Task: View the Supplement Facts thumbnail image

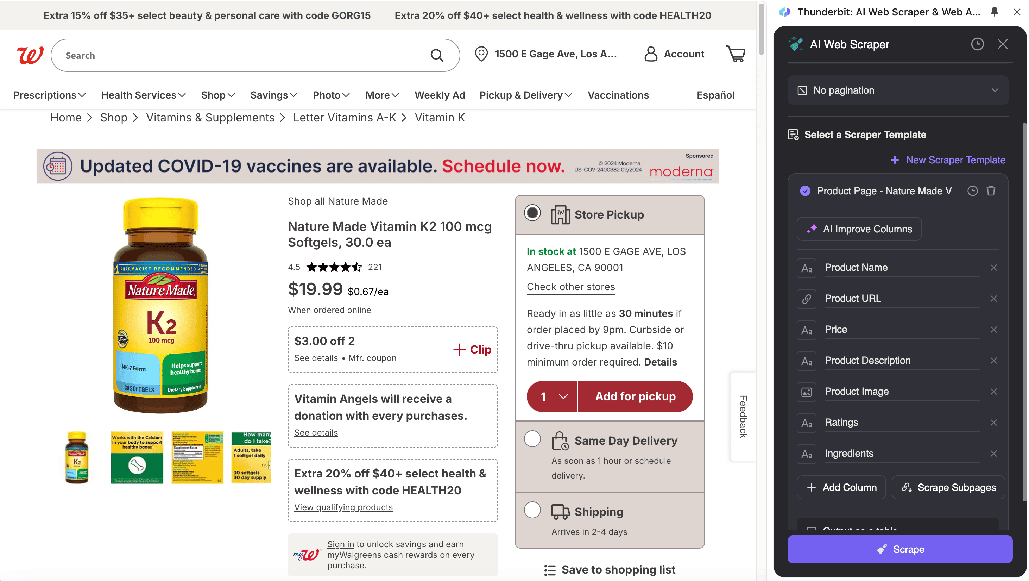Action: [x=197, y=457]
